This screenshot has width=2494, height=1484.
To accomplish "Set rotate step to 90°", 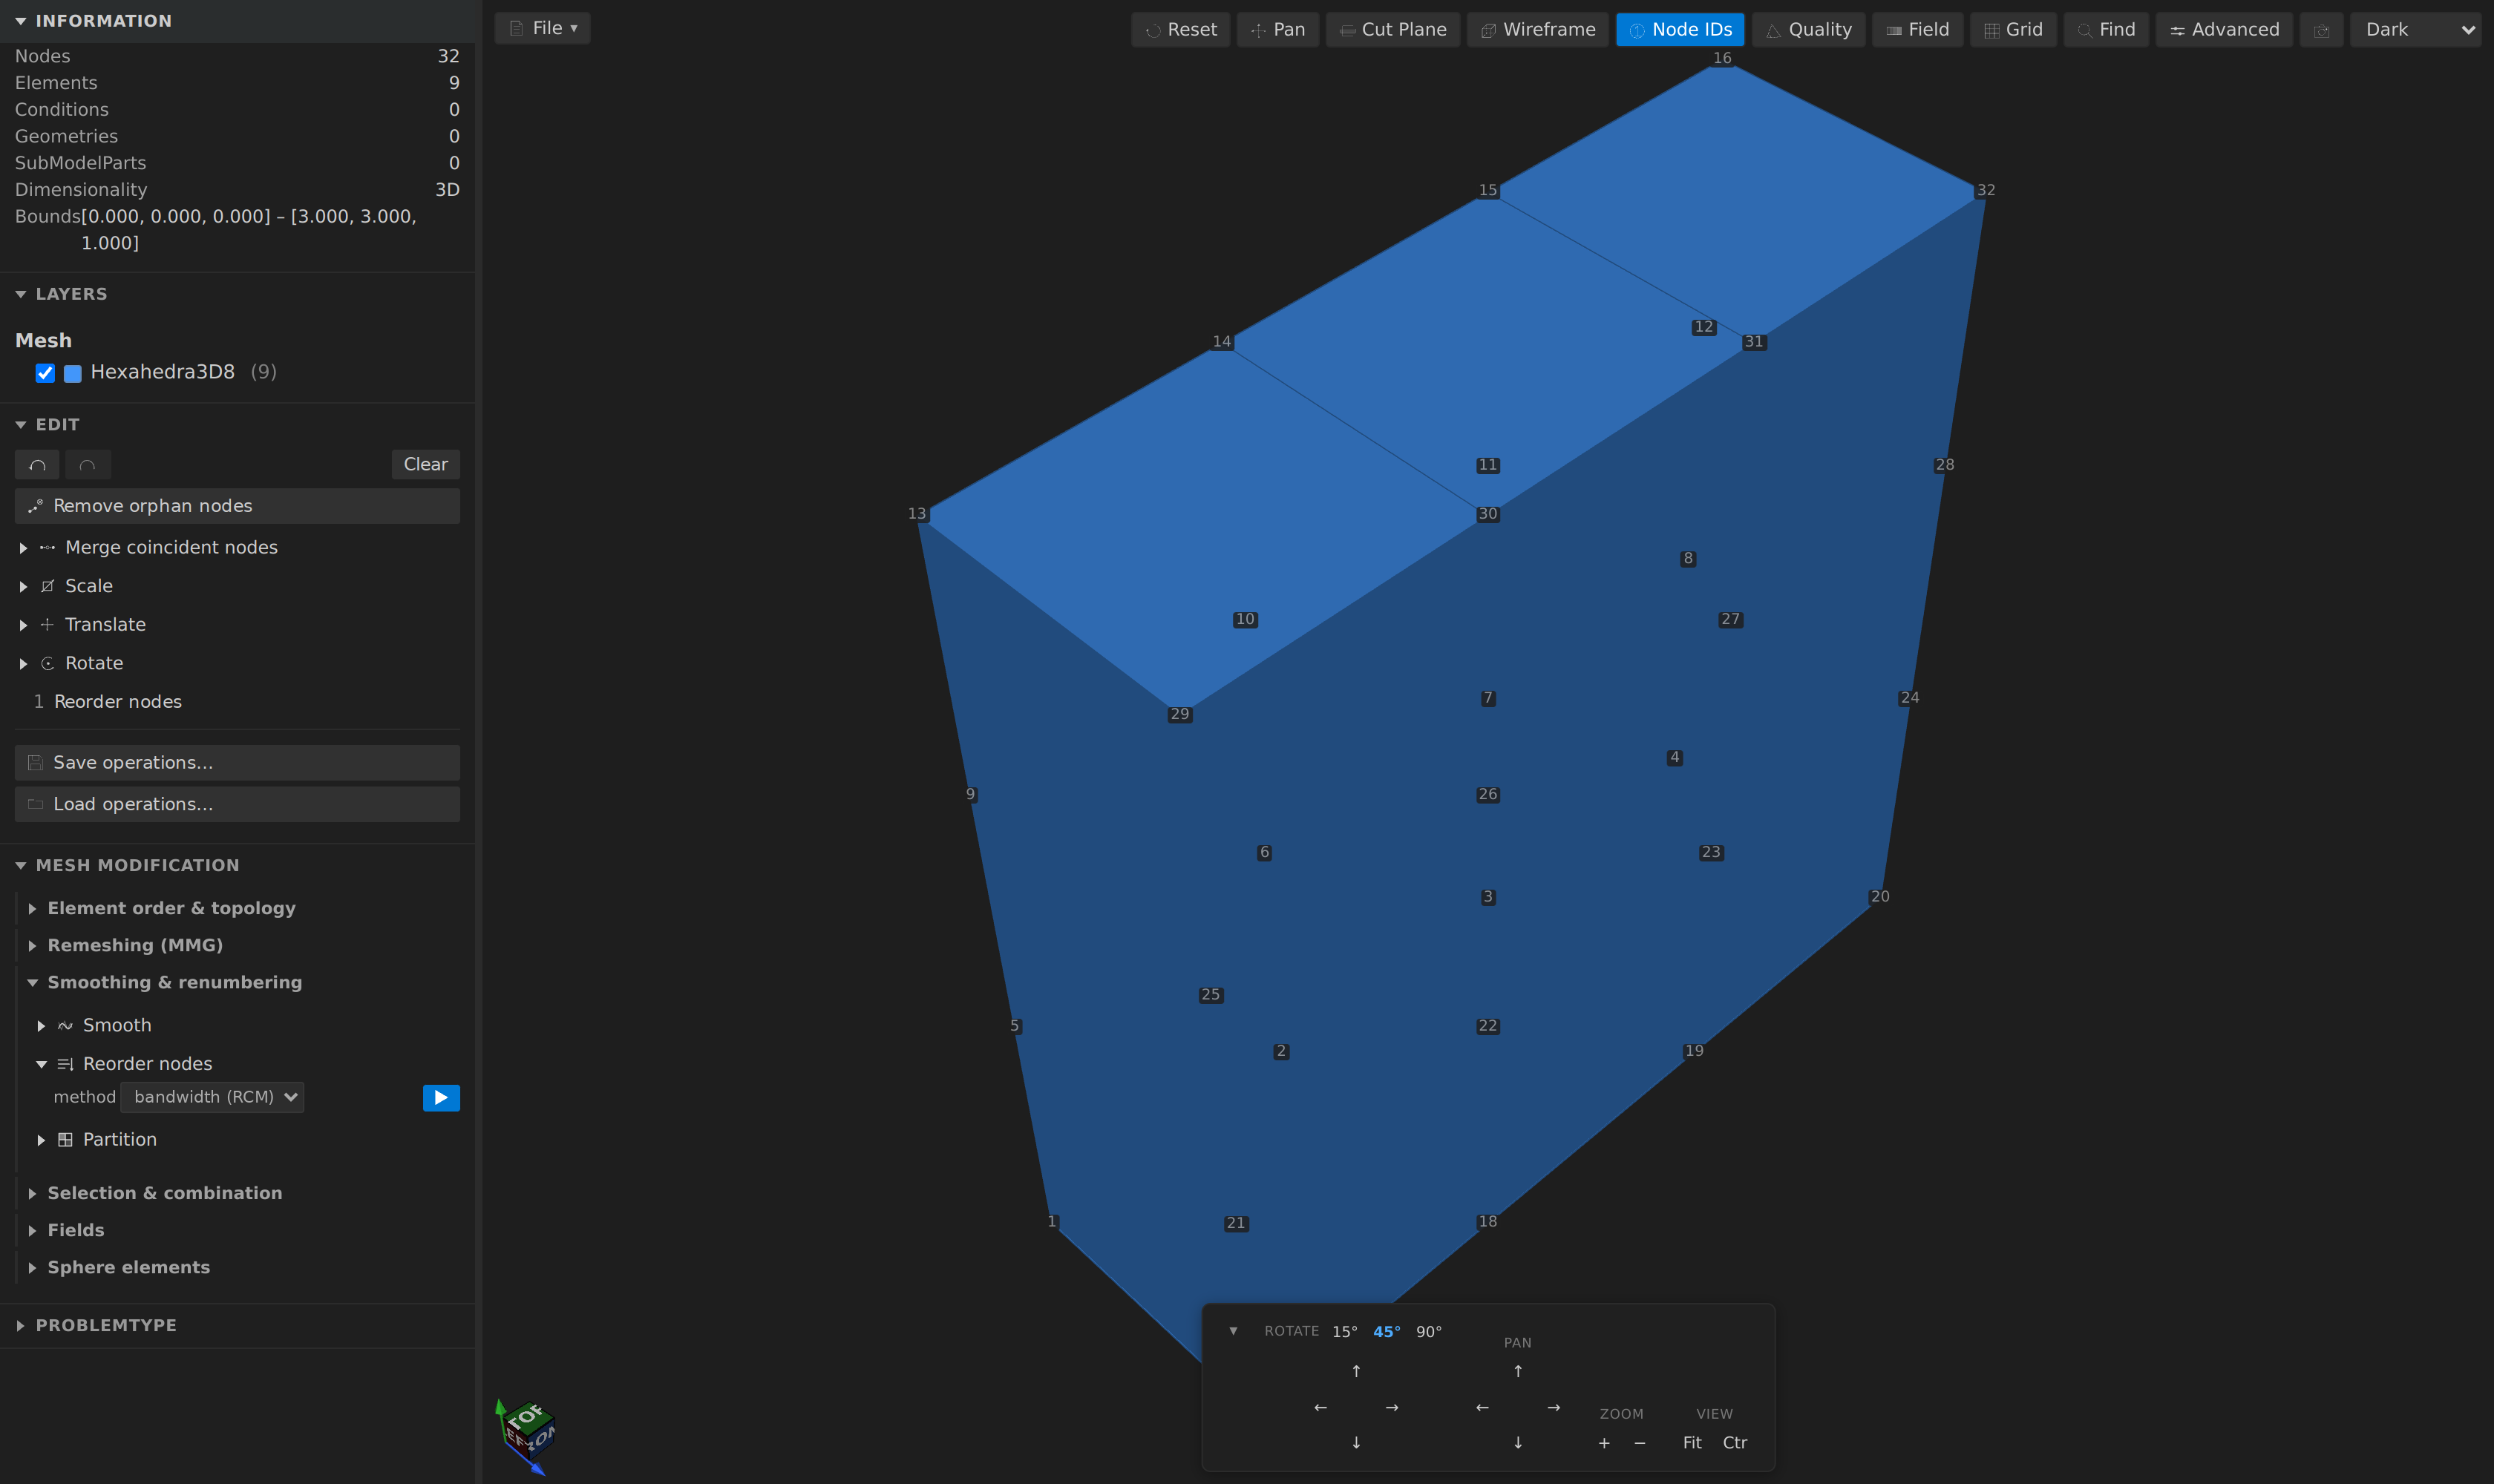I will click(x=1429, y=1332).
